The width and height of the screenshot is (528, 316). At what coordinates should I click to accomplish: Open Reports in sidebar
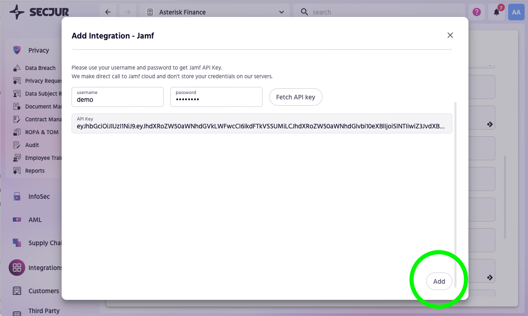click(x=35, y=171)
